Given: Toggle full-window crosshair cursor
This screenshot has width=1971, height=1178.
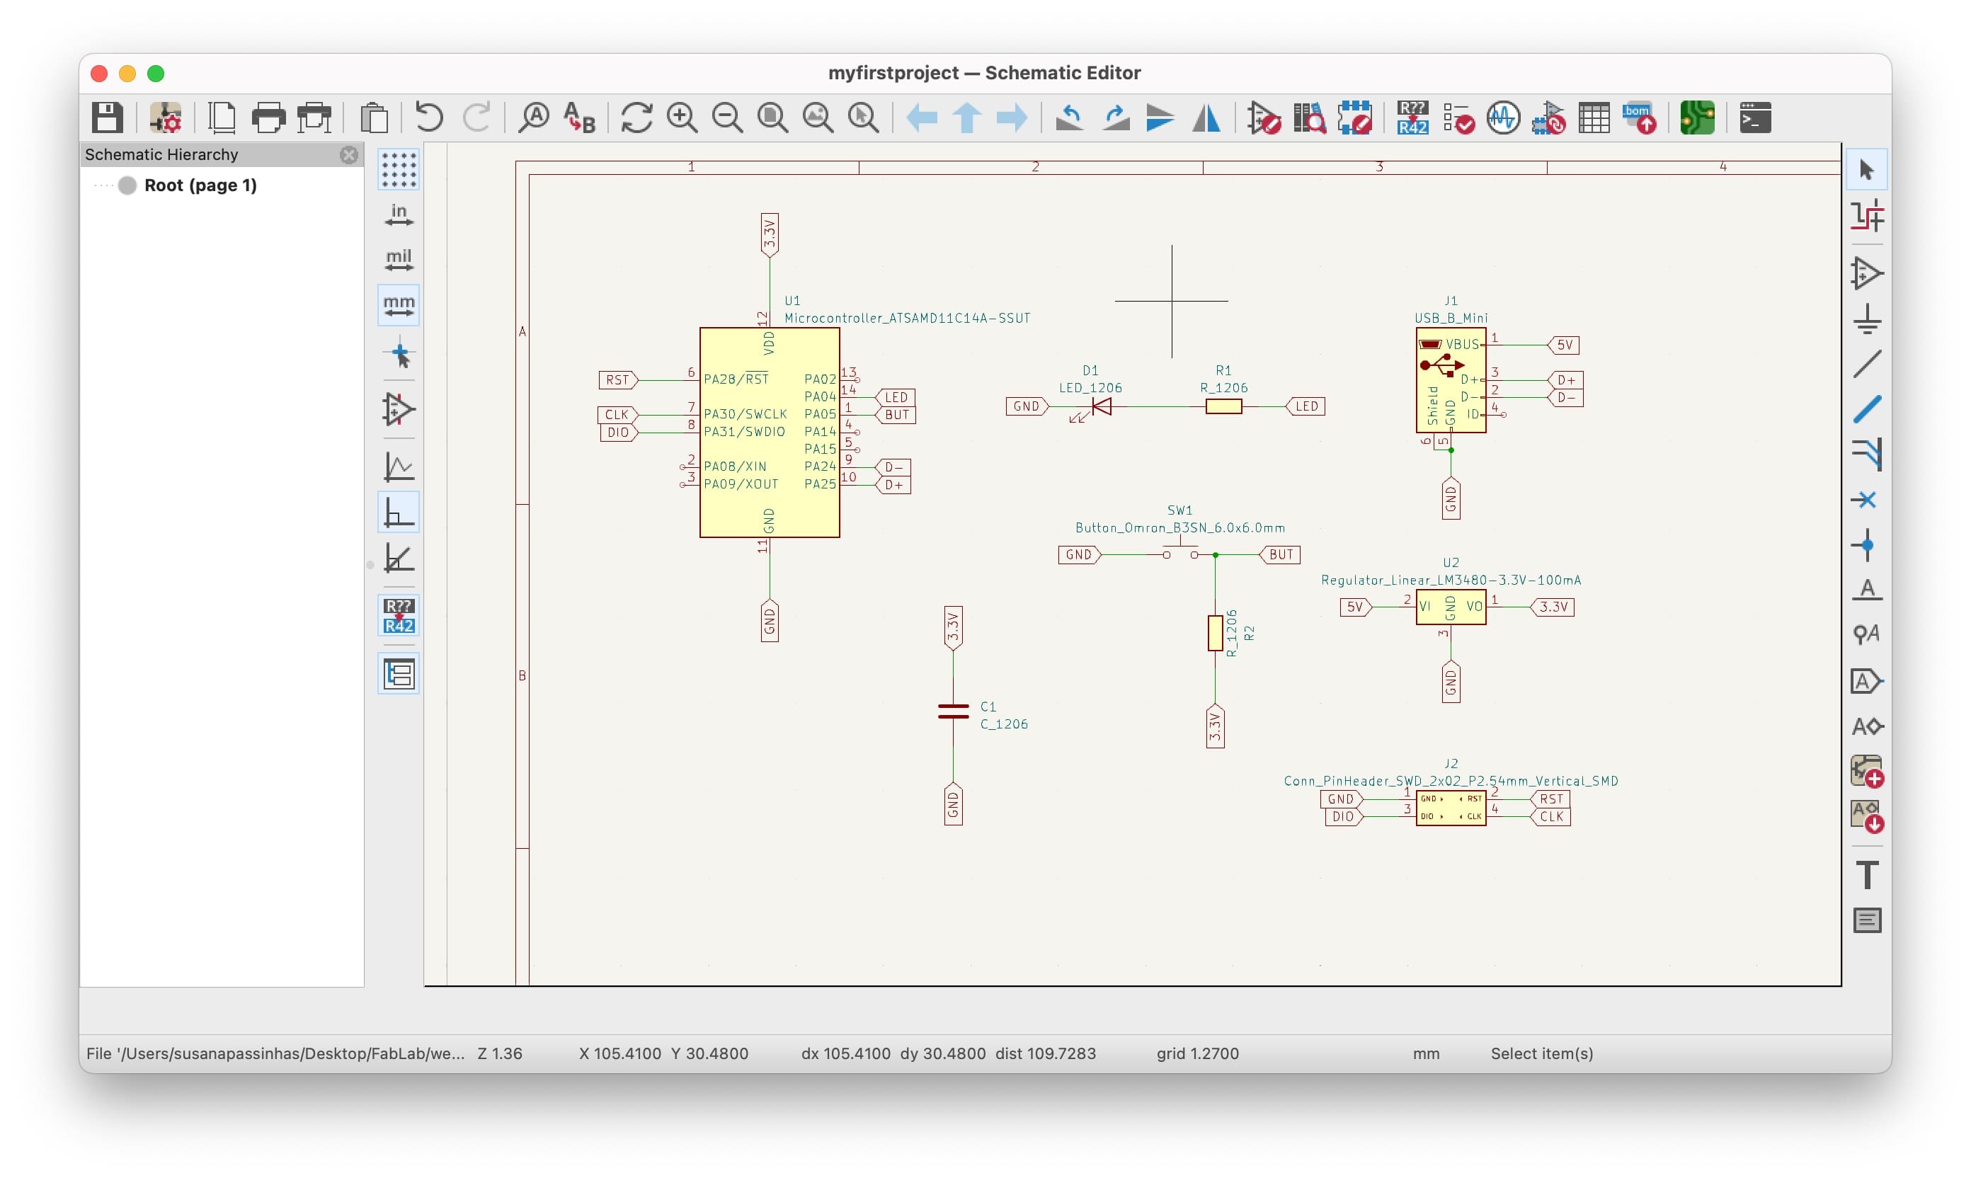Looking at the screenshot, I should (399, 353).
